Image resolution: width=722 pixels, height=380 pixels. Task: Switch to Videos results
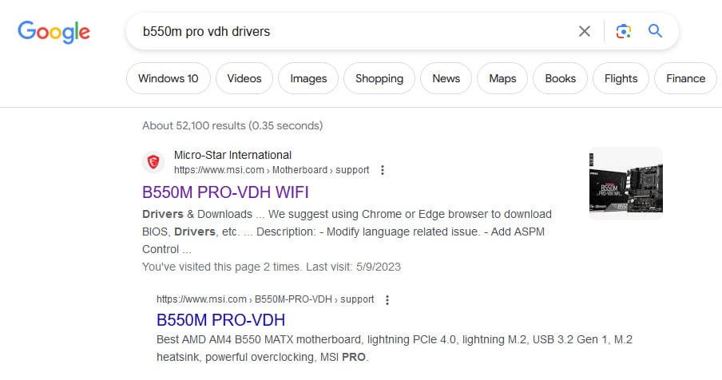(244, 78)
